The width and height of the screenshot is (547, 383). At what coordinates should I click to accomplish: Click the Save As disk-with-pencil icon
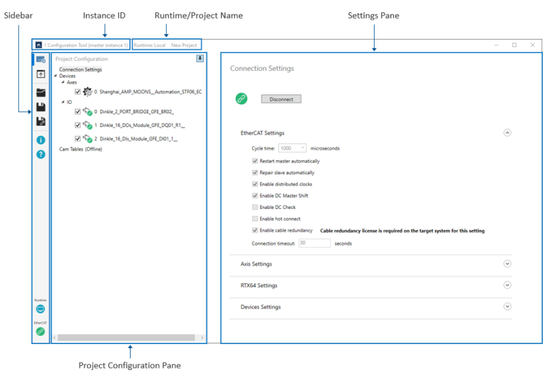click(41, 121)
